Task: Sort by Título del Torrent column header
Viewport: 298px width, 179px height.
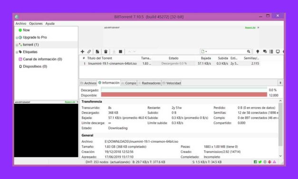Action: pyautogui.click(x=100, y=58)
